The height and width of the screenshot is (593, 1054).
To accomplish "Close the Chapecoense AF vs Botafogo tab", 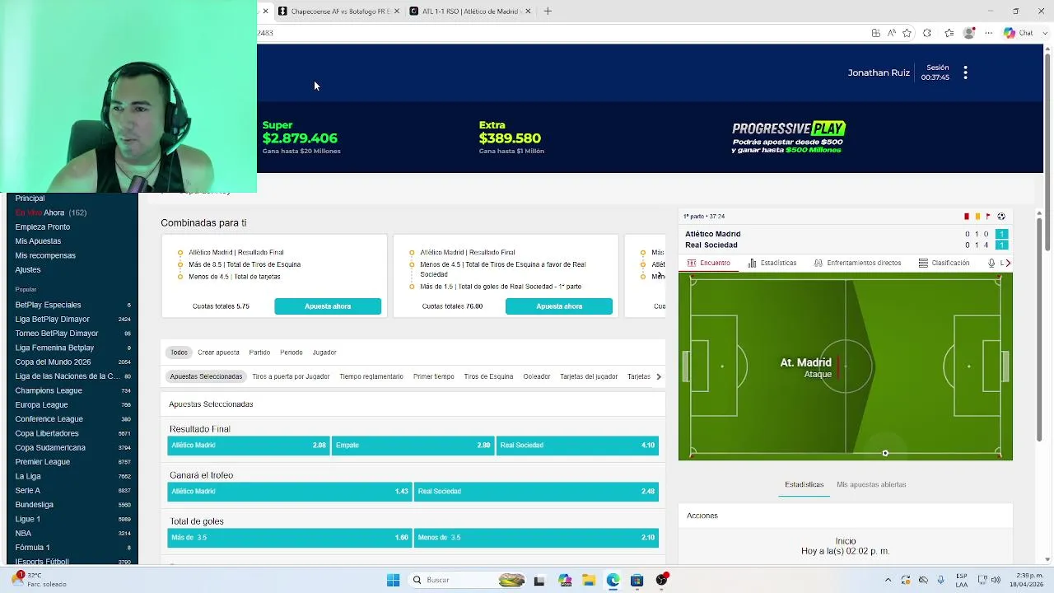I will [397, 12].
